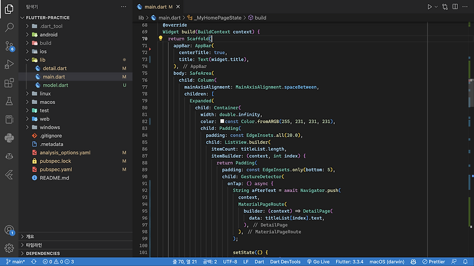Image resolution: width=474 pixels, height=266 pixels.
Task: Open the Run and Debug view
Action: 9,64
